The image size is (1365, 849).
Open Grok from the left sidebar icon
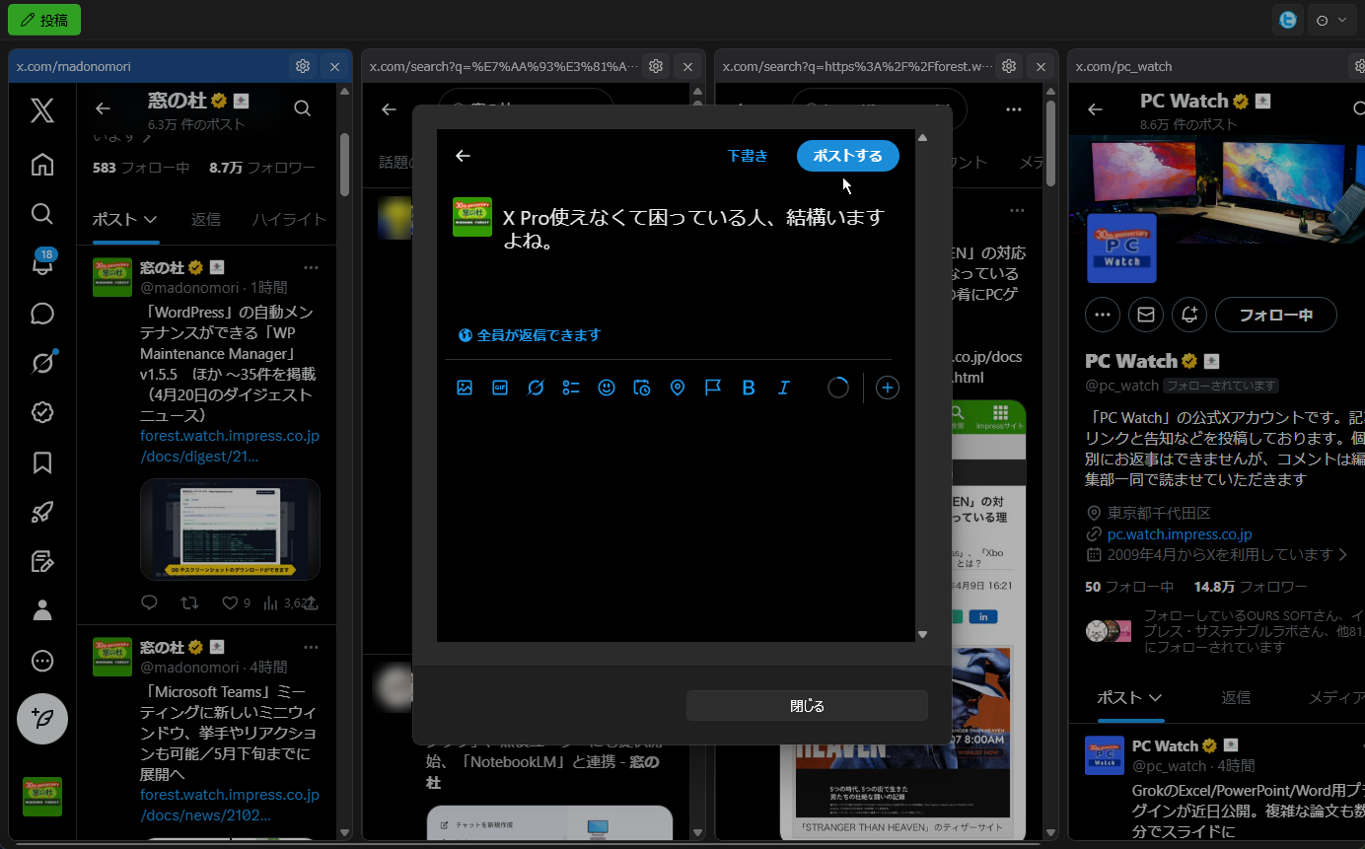pyautogui.click(x=41, y=363)
